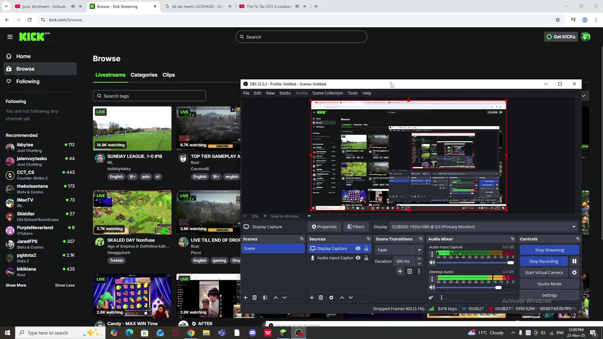Move scene up in Scenes panel
Viewport: 603px width, 339px height.
(x=276, y=298)
